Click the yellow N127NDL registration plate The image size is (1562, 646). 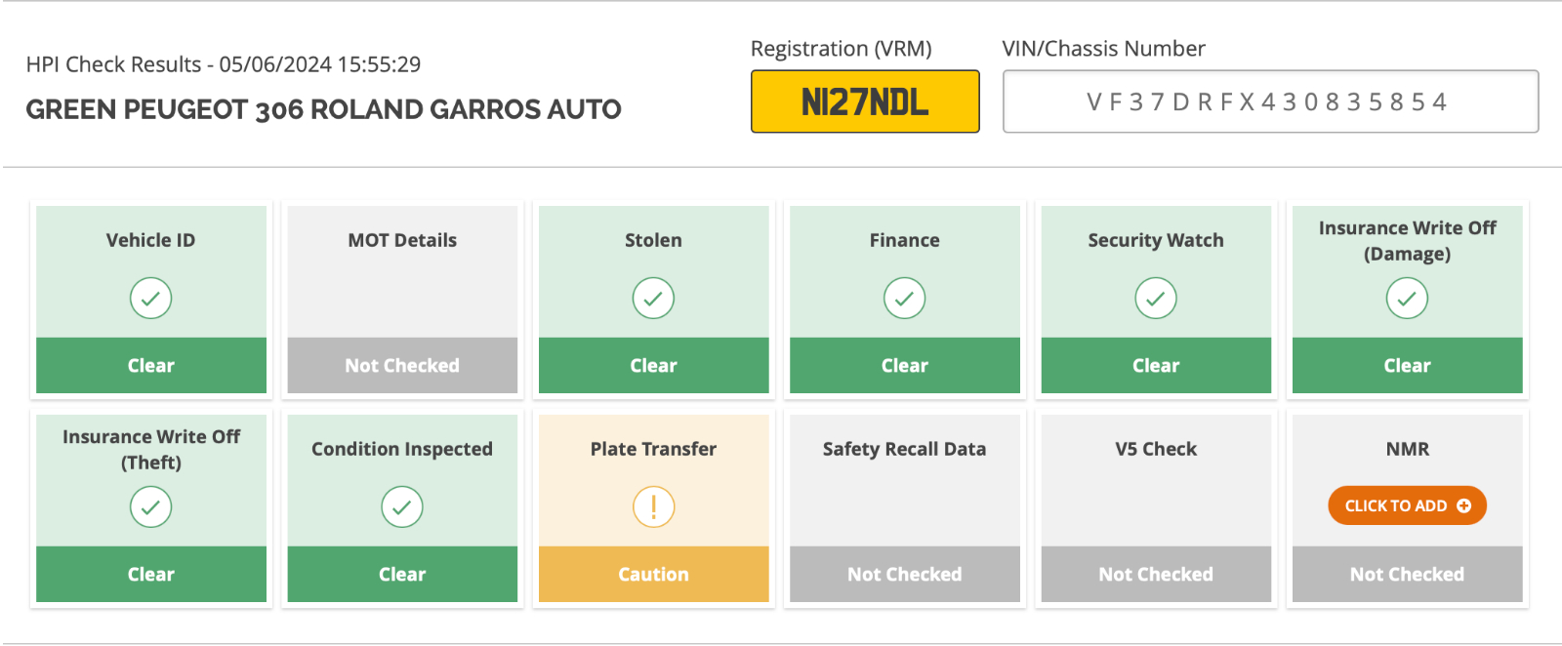coord(865,101)
